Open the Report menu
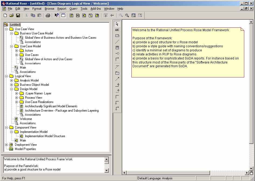The width and height of the screenshot is (255, 181). point(62,9)
